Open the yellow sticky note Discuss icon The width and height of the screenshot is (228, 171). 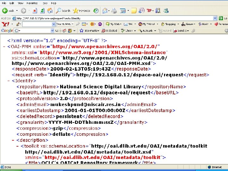[134, 11]
